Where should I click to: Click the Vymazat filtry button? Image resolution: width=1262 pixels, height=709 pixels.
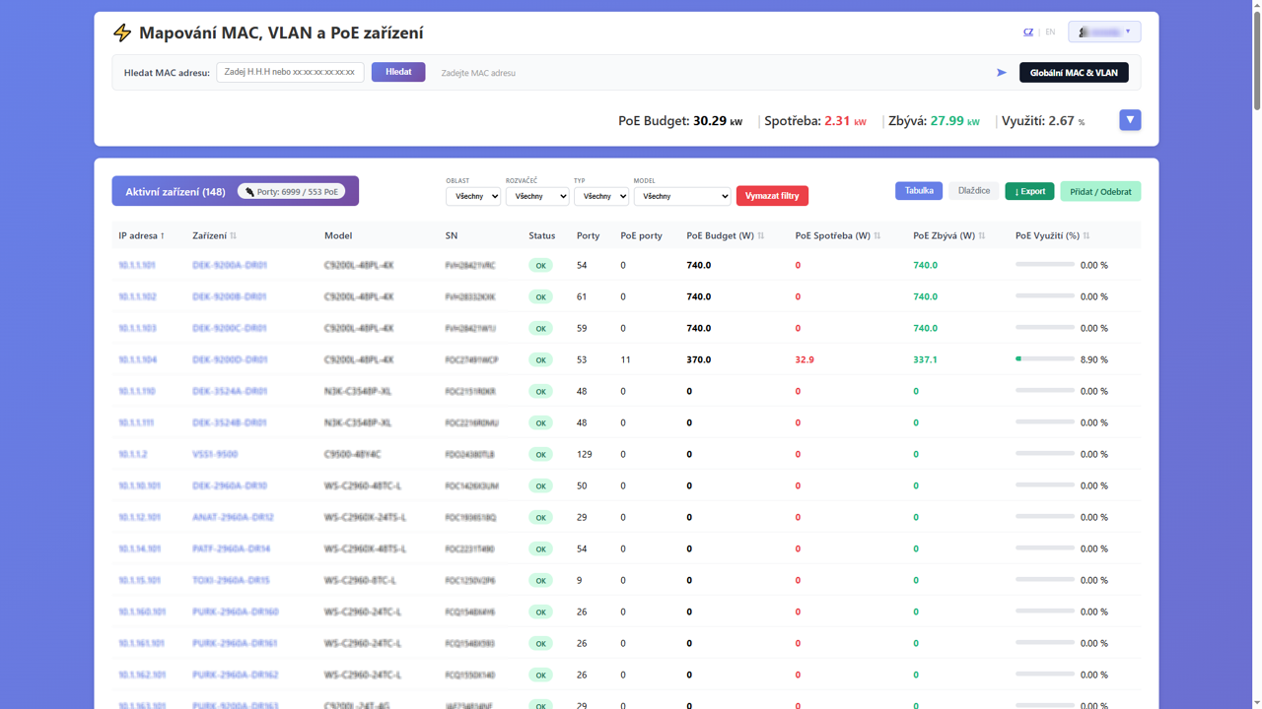point(772,196)
